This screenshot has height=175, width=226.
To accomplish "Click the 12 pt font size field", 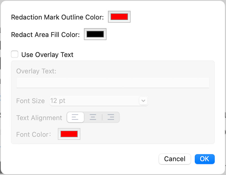I will [93, 101].
